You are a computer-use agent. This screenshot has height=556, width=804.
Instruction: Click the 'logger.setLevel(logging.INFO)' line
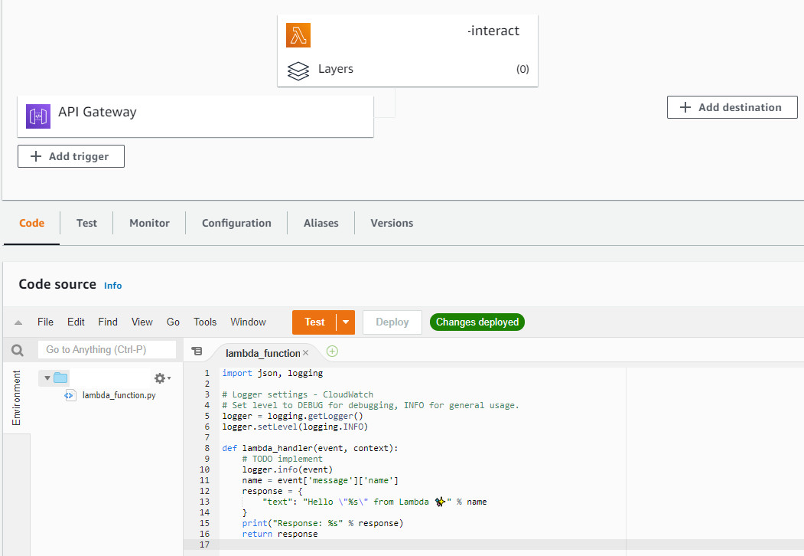(295, 427)
